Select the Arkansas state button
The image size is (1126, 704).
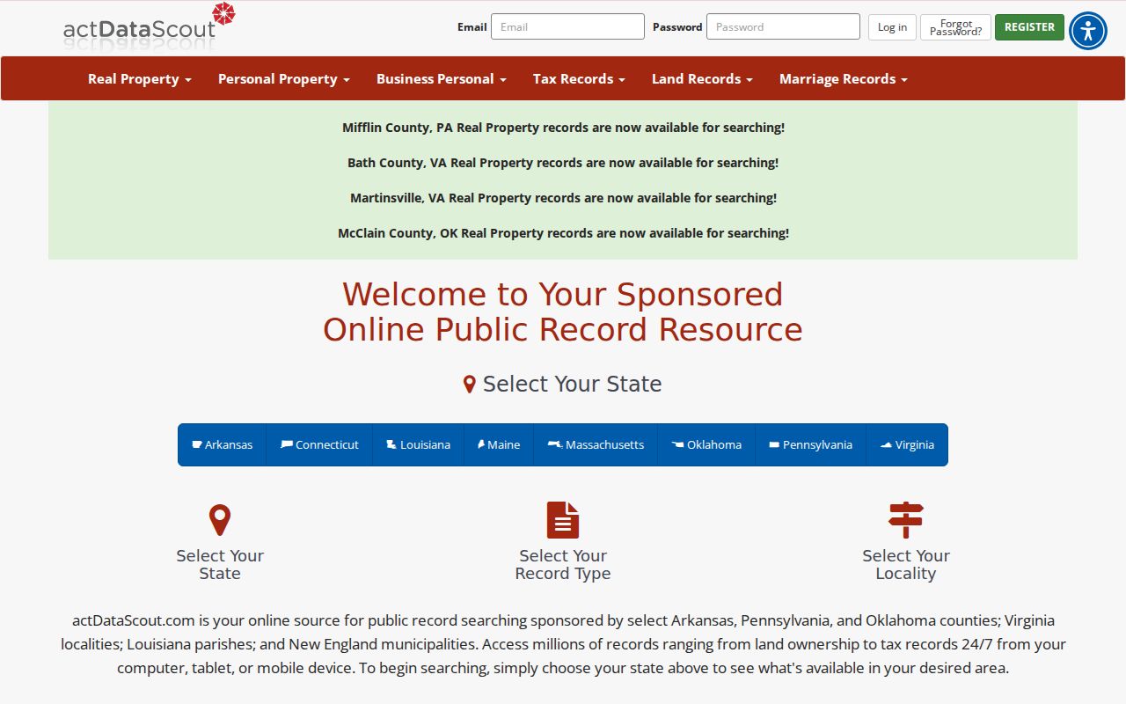(223, 444)
